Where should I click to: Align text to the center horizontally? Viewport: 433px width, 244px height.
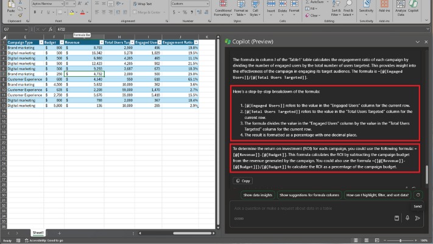pyautogui.click(x=104, y=12)
